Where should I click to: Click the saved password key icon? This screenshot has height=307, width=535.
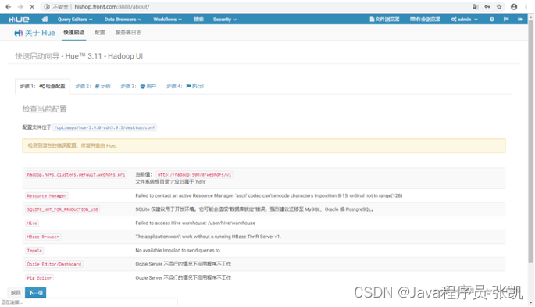(x=487, y=7)
